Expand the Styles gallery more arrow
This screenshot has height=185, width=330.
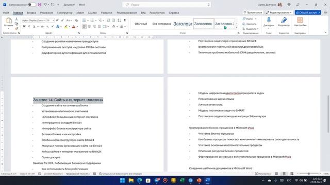(x=237, y=27)
